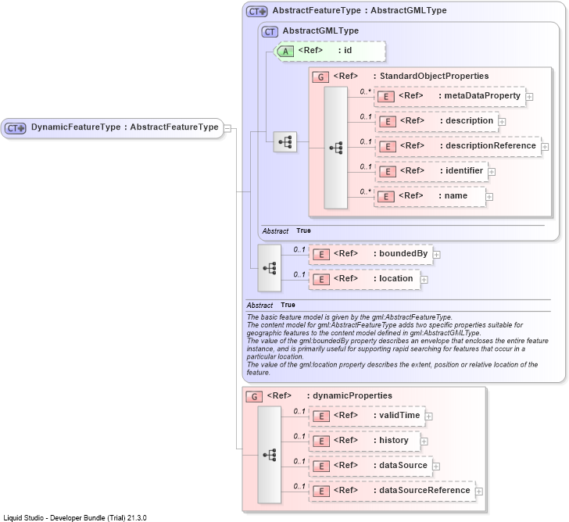Click the E icon of descriptionReference
Viewport: 569px width, 522px height.
[x=388, y=147]
